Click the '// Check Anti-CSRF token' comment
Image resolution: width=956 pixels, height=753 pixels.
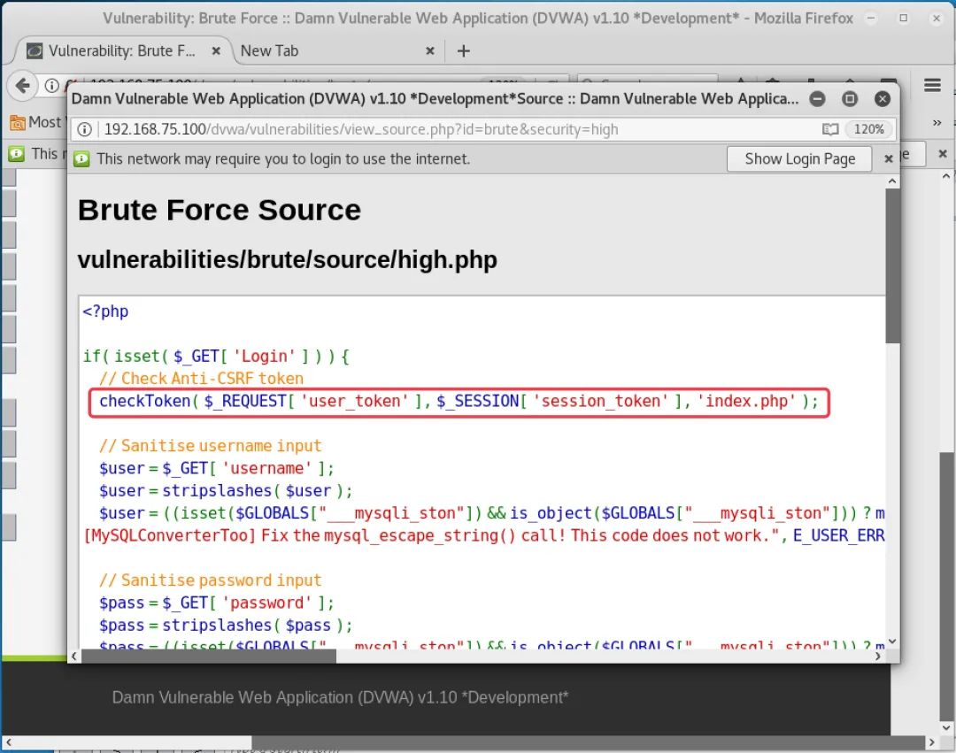201,379
